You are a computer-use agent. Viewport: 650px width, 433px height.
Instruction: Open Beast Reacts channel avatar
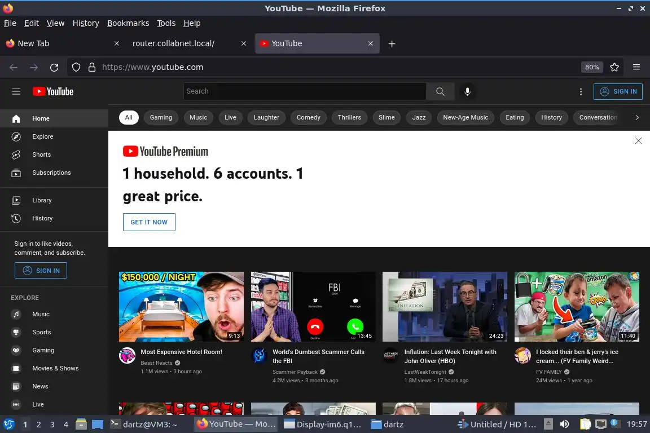click(x=128, y=356)
